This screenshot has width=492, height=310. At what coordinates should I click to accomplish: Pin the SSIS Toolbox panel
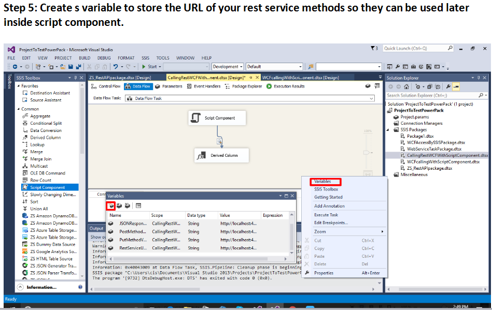pyautogui.click(x=75, y=78)
